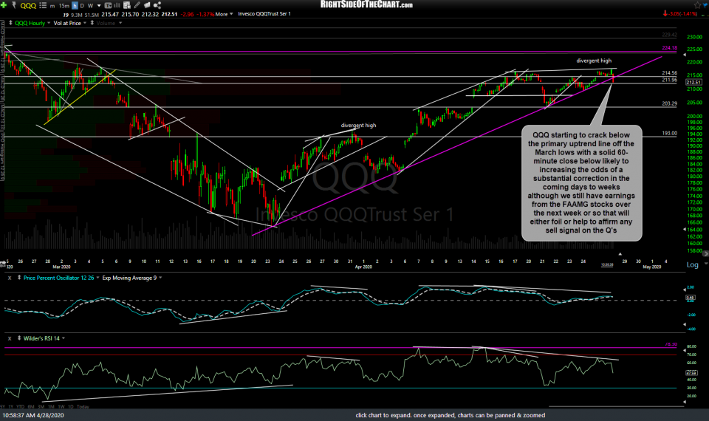Click the star favorite icon top right
Viewport: 709px width, 421px height.
click(x=698, y=5)
